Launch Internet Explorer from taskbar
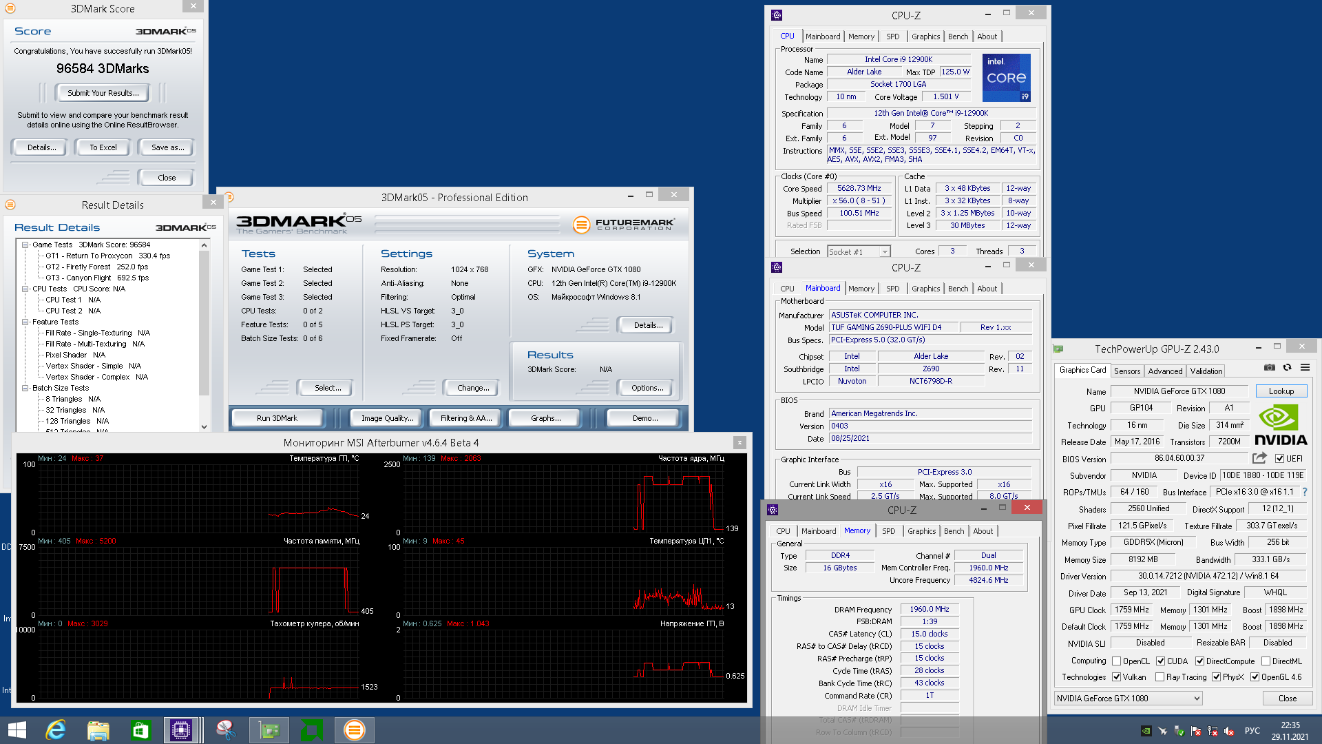1322x744 pixels. point(56,730)
